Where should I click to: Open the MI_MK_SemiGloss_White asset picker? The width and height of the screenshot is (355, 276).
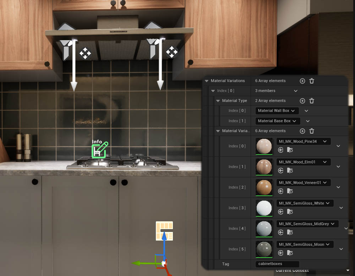pyautogui.click(x=305, y=203)
